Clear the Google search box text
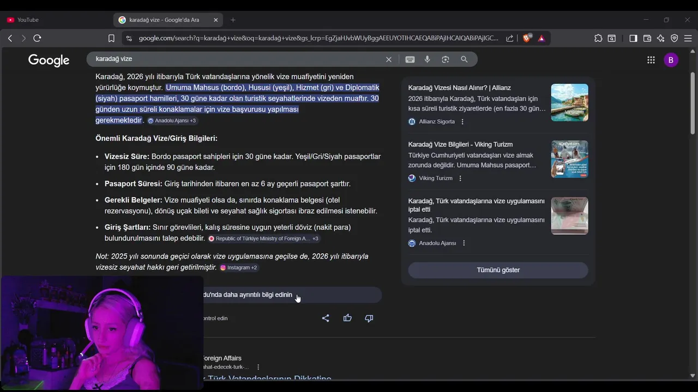 [x=389, y=59]
